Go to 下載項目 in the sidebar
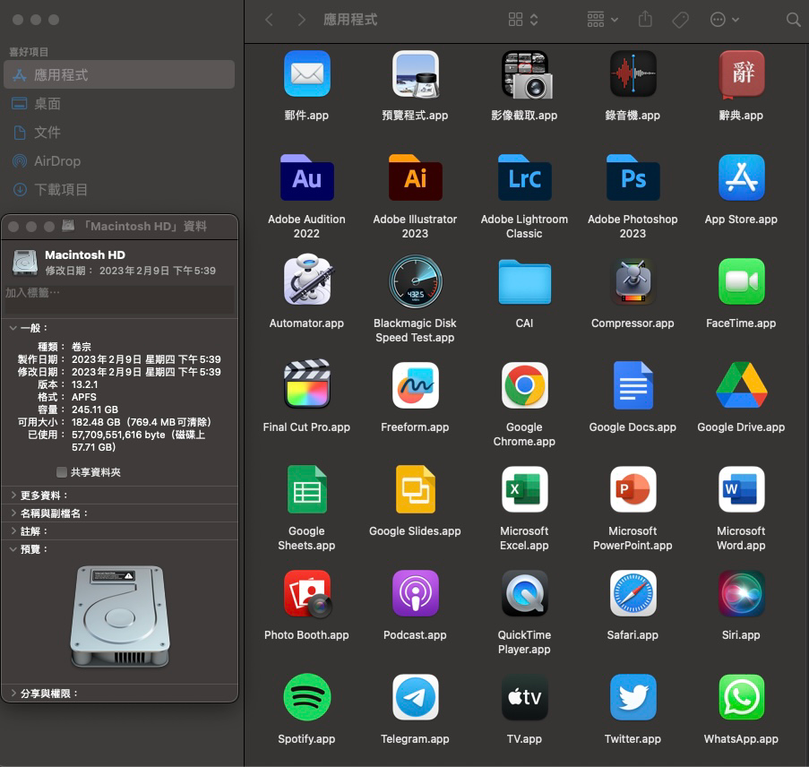Viewport: 809px width, 767px height. [x=119, y=190]
